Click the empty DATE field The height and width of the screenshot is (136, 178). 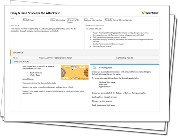(16, 20)
